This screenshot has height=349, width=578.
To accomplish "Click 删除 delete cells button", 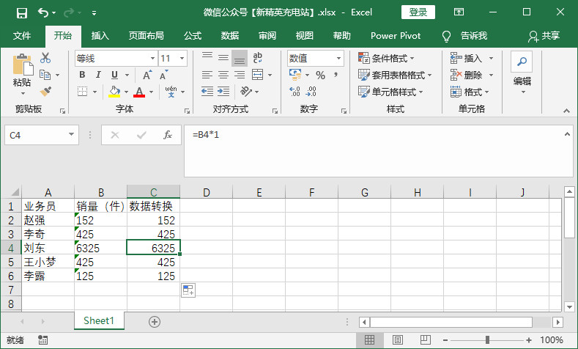I will tap(467, 76).
